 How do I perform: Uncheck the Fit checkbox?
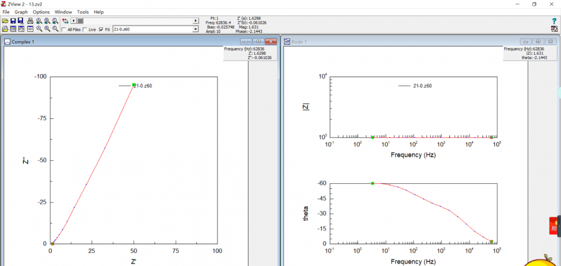pos(100,29)
